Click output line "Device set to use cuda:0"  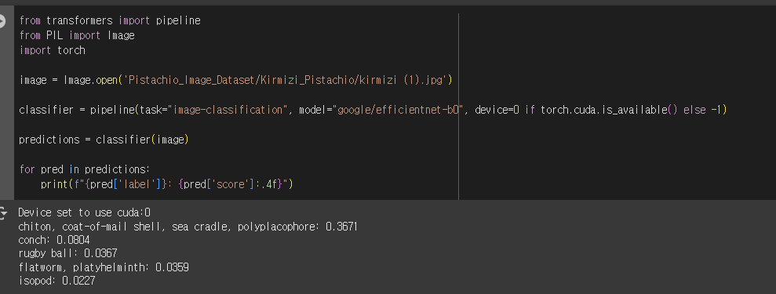coord(84,212)
